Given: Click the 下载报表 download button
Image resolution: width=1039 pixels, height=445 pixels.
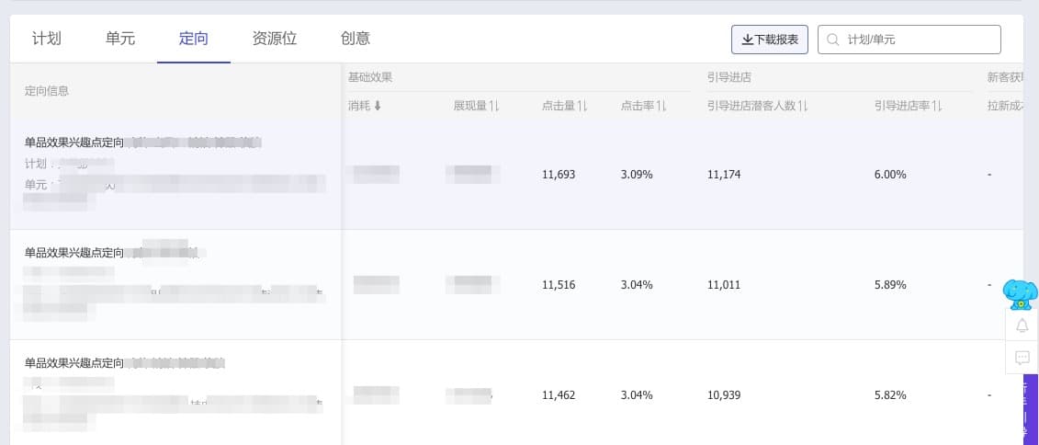Looking at the screenshot, I should click(770, 40).
